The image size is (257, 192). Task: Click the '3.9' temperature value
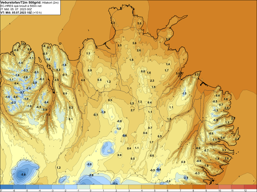48,66
